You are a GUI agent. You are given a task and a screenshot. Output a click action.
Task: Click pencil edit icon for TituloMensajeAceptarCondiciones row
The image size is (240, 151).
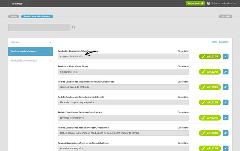click(226, 87)
